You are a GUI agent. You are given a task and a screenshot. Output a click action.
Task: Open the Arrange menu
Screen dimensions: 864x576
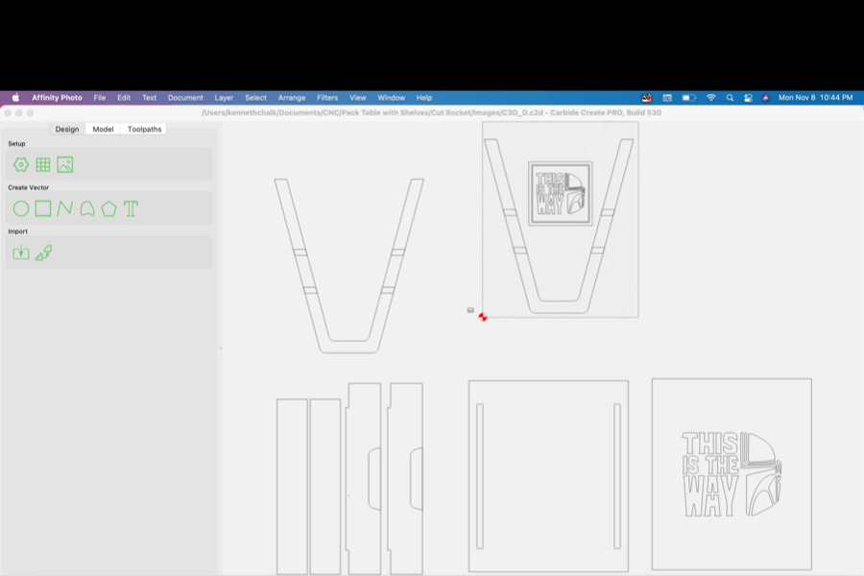point(292,98)
